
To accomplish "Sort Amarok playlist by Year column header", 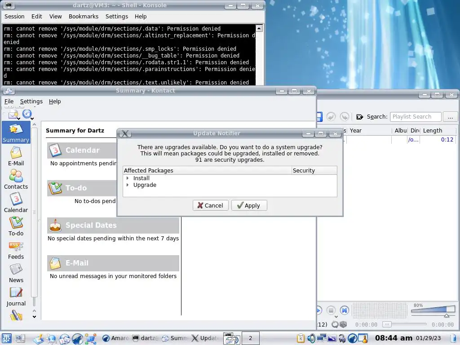I will click(x=369, y=131).
